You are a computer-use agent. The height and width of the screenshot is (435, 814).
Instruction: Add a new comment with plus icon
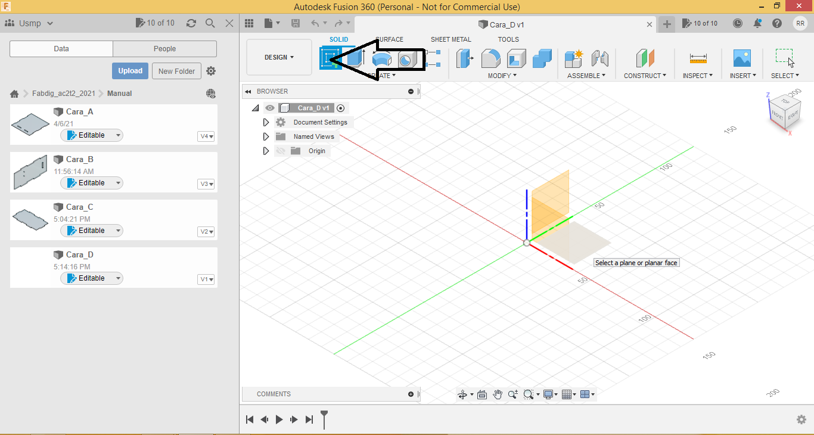click(411, 394)
